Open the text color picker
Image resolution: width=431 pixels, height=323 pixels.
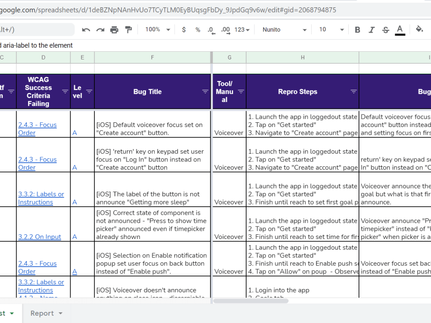pyautogui.click(x=400, y=30)
